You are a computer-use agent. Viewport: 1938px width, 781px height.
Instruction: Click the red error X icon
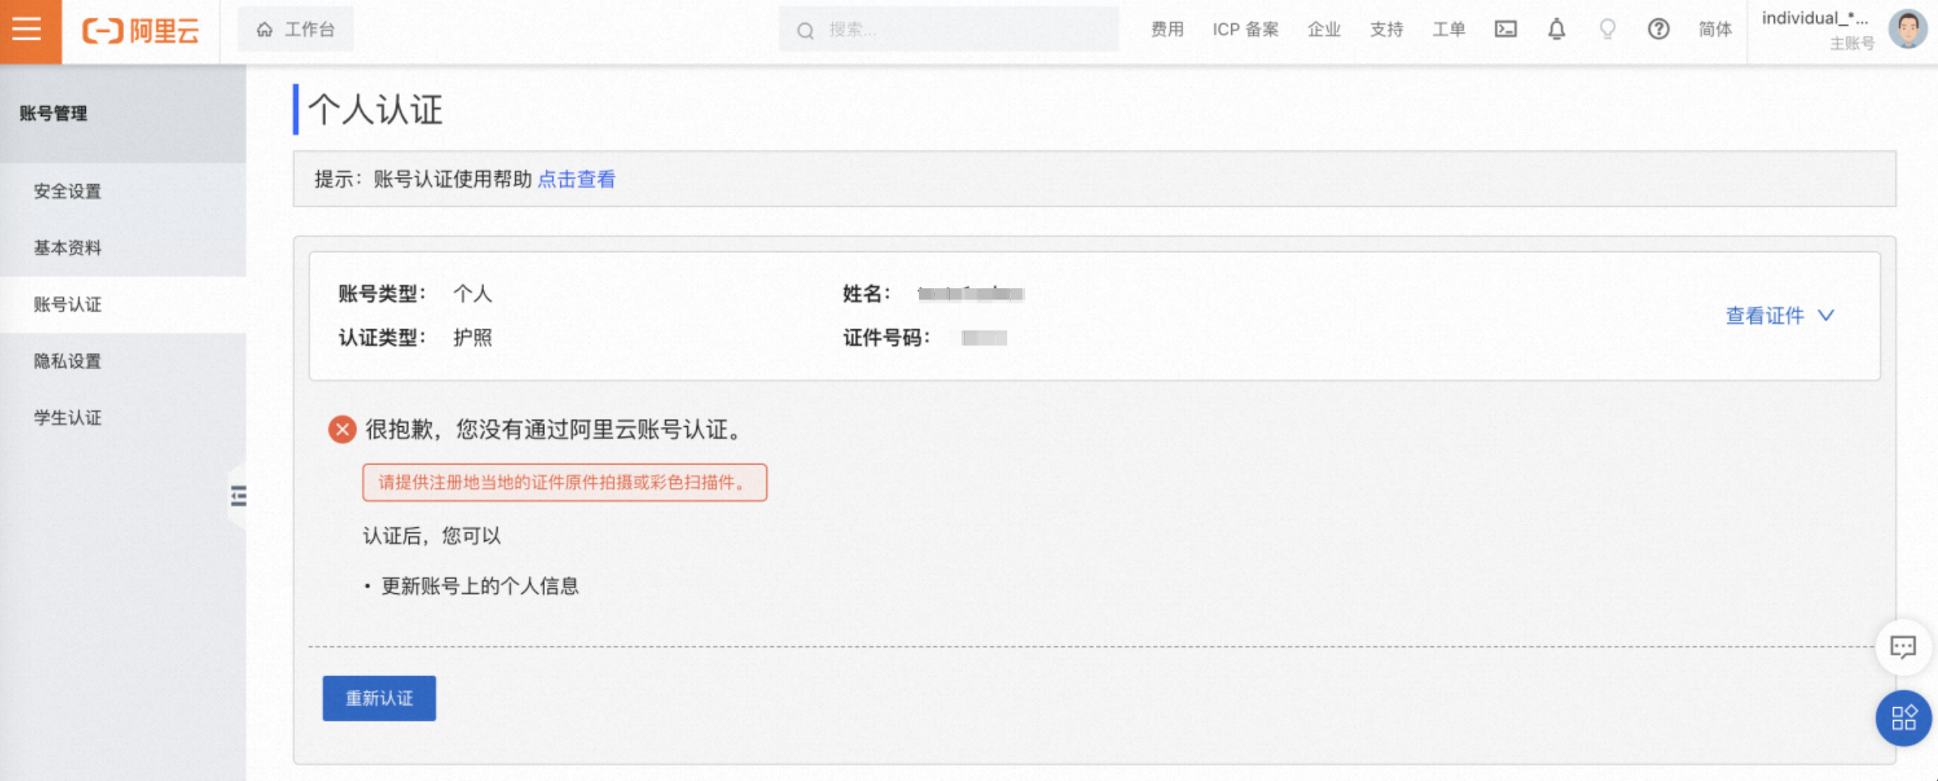[x=342, y=429]
